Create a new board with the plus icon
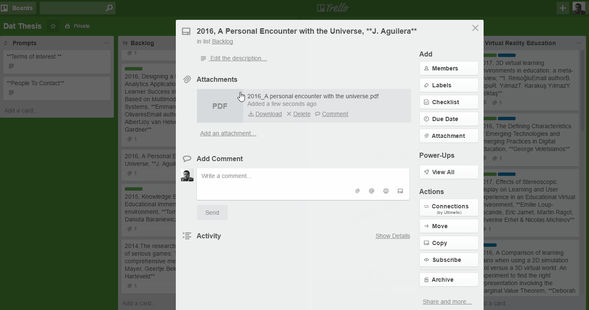Viewport: 589px width, 310px height. coord(562,8)
